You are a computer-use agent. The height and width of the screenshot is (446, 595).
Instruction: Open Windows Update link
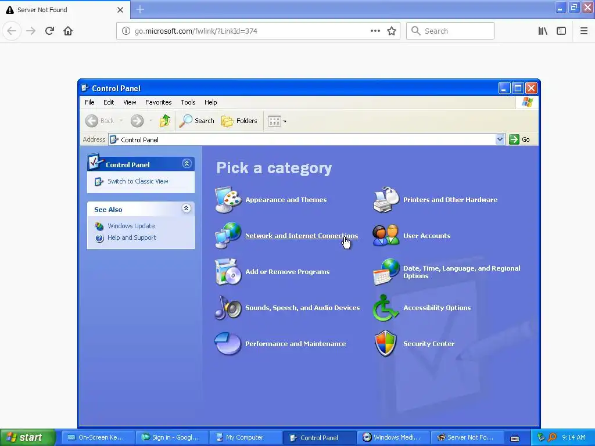pos(131,226)
